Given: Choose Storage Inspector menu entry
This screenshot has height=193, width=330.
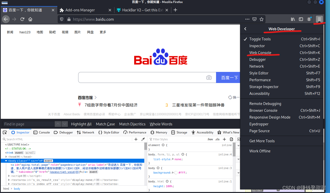Looking at the screenshot, I should 282,87.
